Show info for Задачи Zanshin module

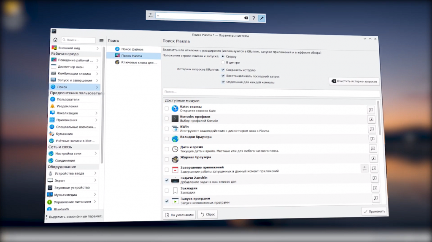pyautogui.click(x=375, y=178)
